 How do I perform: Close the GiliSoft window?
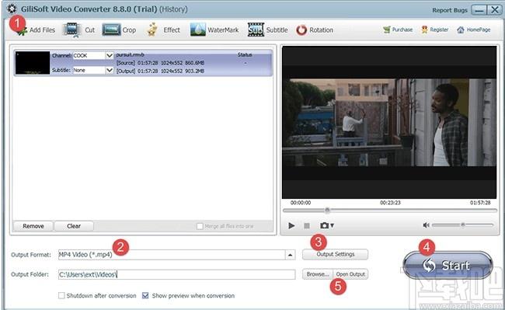(494, 10)
